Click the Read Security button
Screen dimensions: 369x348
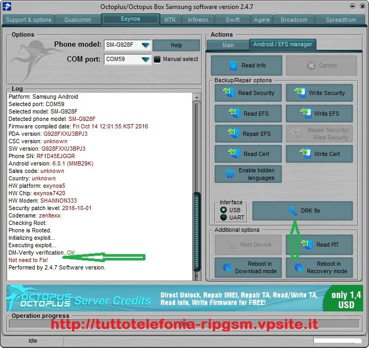click(248, 93)
